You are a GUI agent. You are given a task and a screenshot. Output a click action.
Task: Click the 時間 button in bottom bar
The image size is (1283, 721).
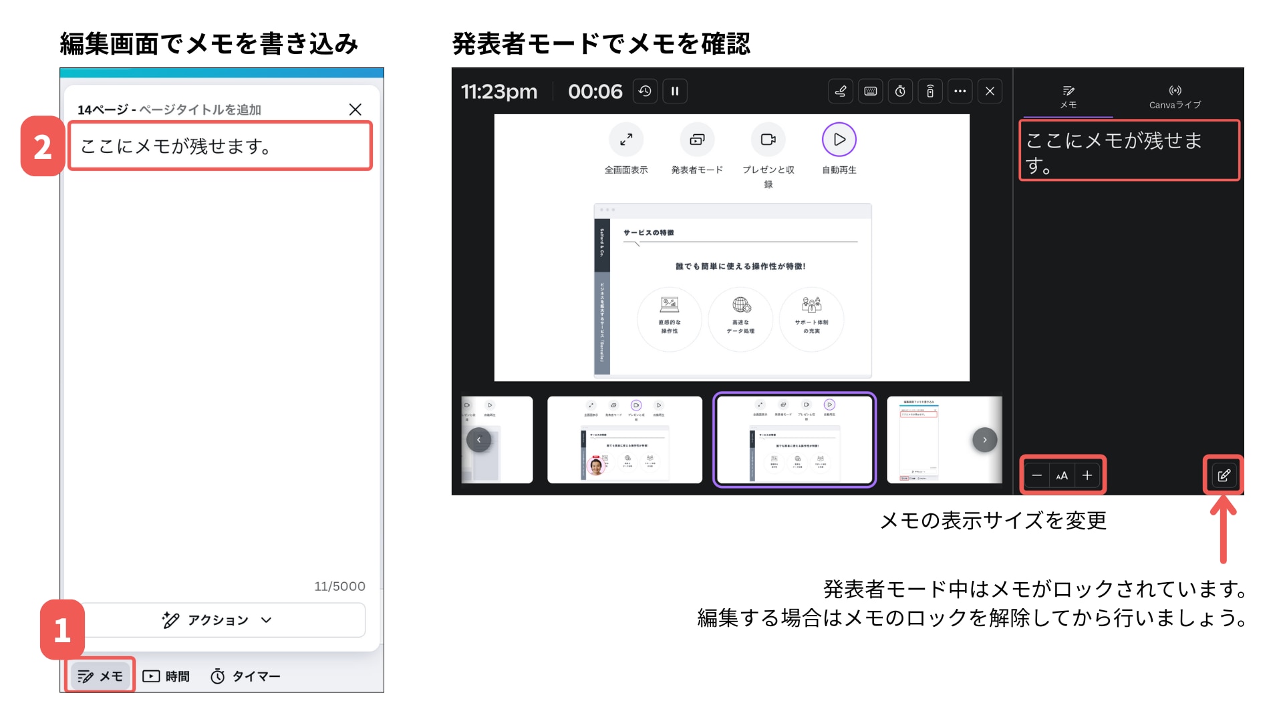click(x=166, y=676)
